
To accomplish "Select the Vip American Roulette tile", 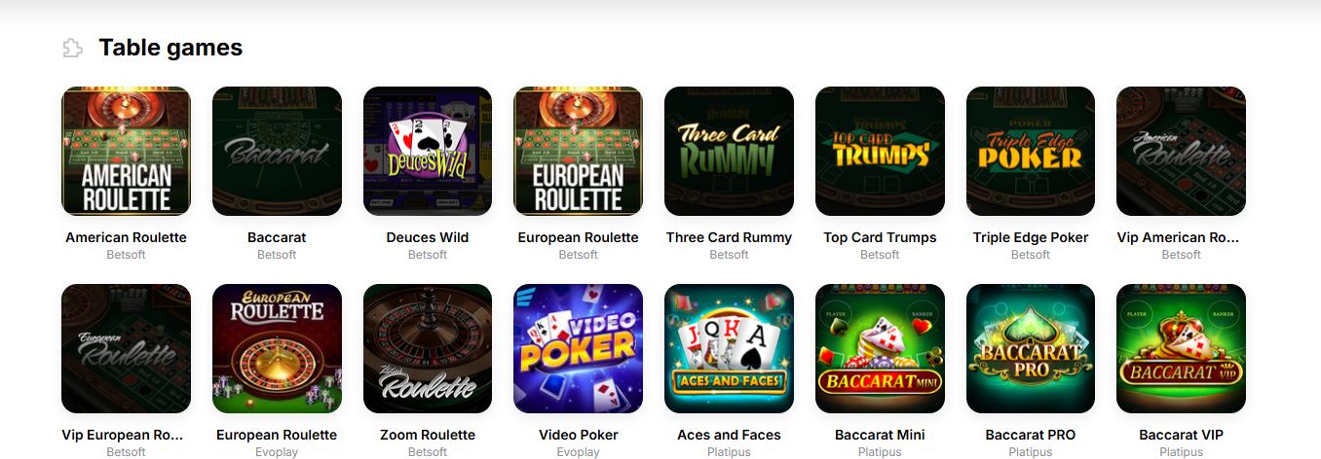I will [x=1181, y=151].
